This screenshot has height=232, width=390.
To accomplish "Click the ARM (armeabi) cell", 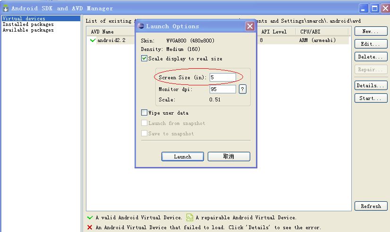I will 317,40.
